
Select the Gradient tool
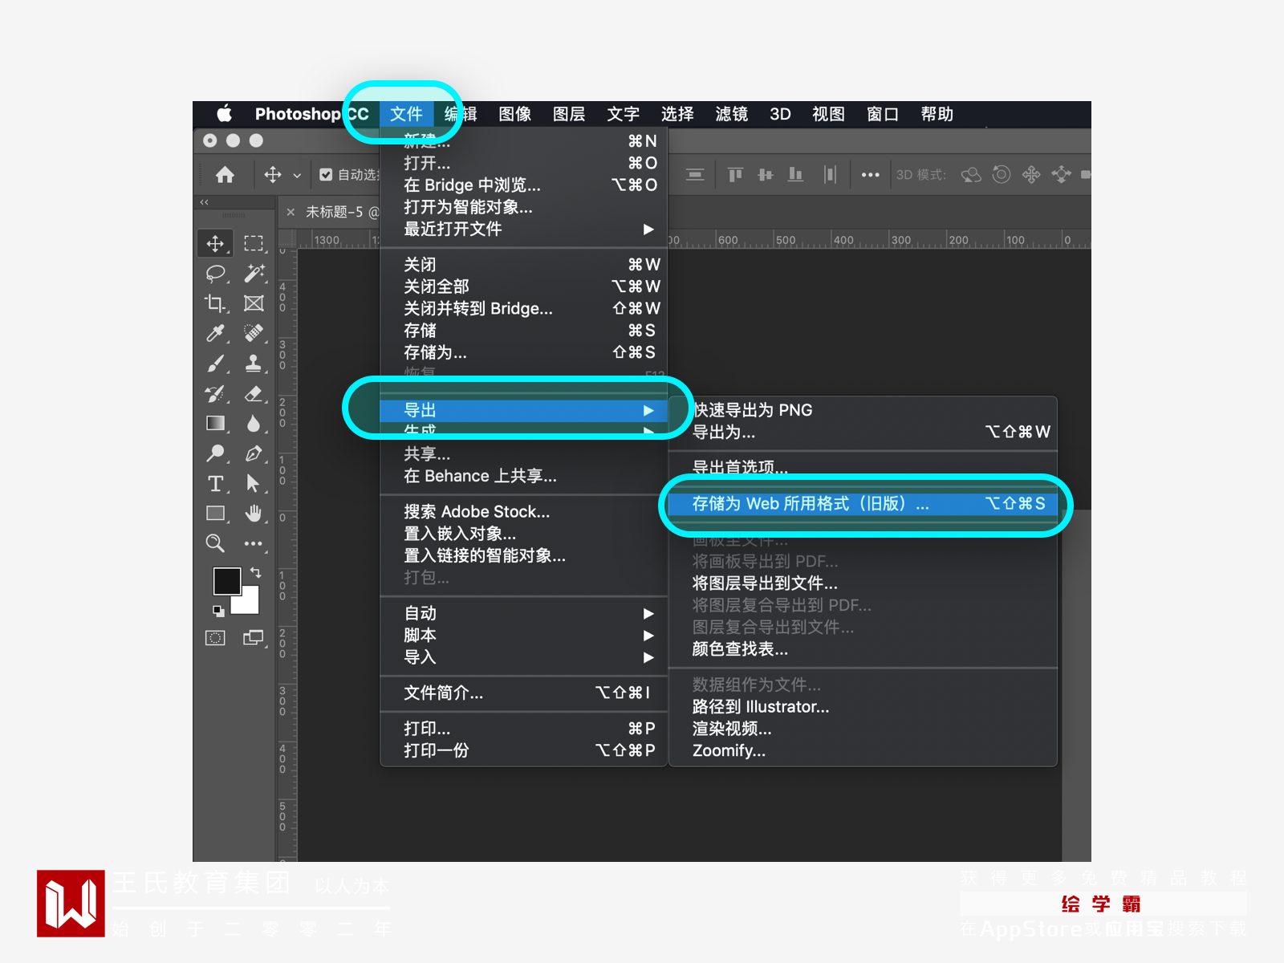click(215, 423)
